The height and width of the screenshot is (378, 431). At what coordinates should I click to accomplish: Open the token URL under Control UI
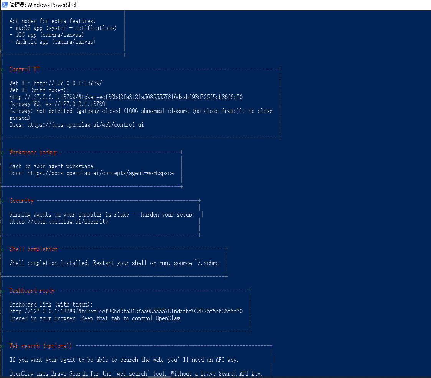[x=126, y=97]
